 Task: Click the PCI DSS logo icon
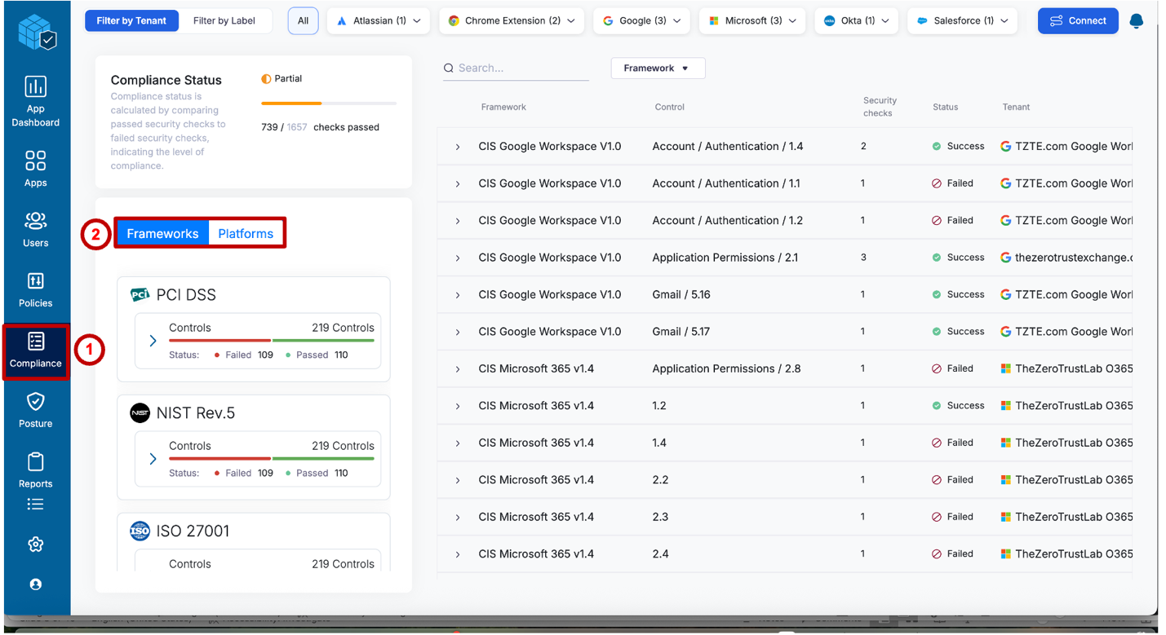pyautogui.click(x=140, y=295)
